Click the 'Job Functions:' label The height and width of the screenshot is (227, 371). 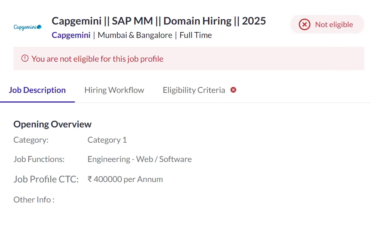39,159
